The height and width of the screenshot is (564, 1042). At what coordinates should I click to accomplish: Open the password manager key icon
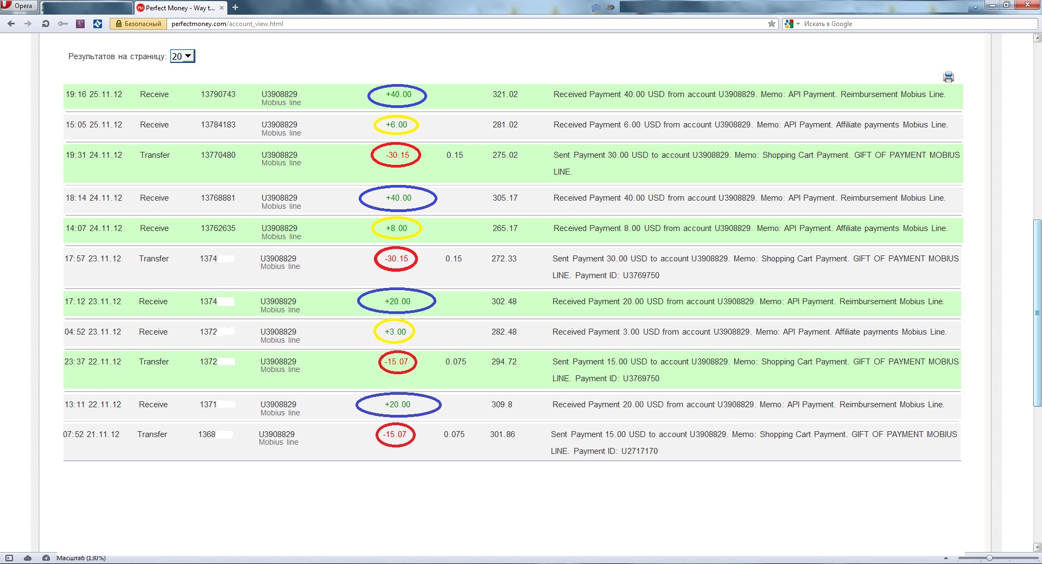(63, 24)
